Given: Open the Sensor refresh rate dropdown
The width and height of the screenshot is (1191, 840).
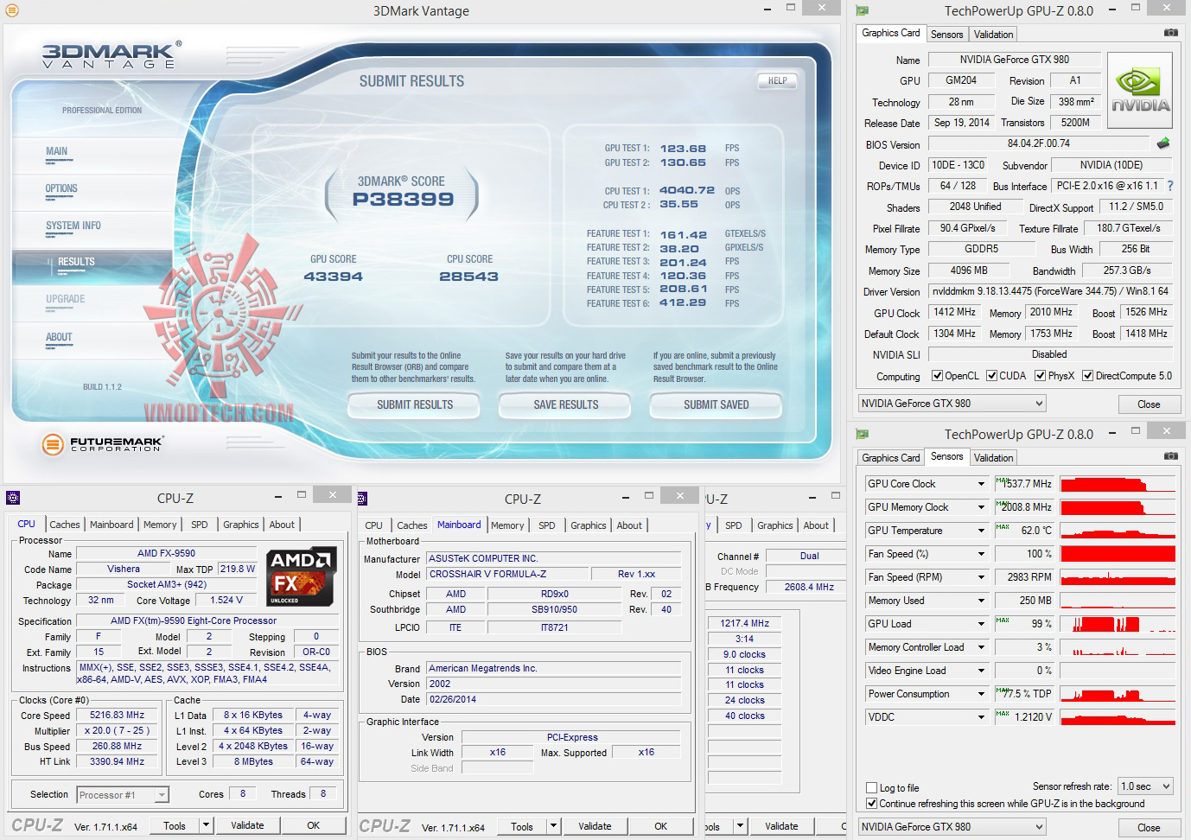Looking at the screenshot, I should 1145,786.
